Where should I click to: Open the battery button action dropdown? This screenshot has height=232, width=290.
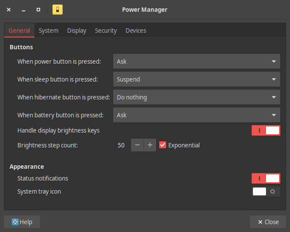coord(196,115)
